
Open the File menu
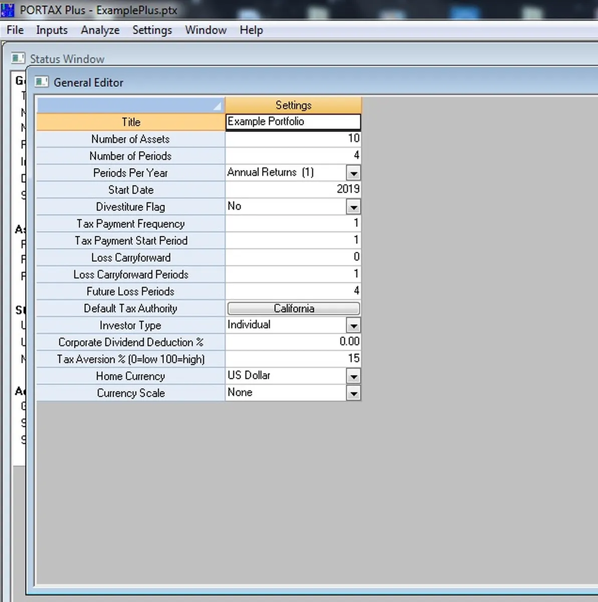15,30
